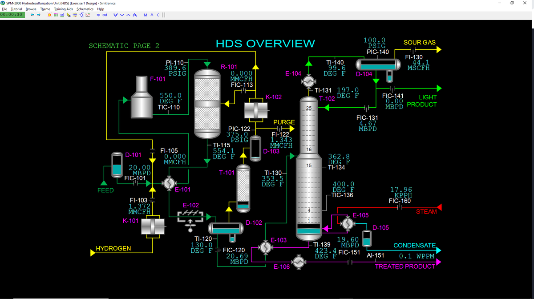Open the trend chart toolbar icon
The image size is (534, 299).
88,15
